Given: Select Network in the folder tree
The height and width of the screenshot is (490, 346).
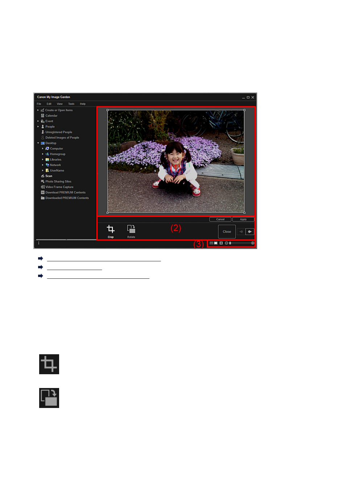Looking at the screenshot, I should 55,165.
